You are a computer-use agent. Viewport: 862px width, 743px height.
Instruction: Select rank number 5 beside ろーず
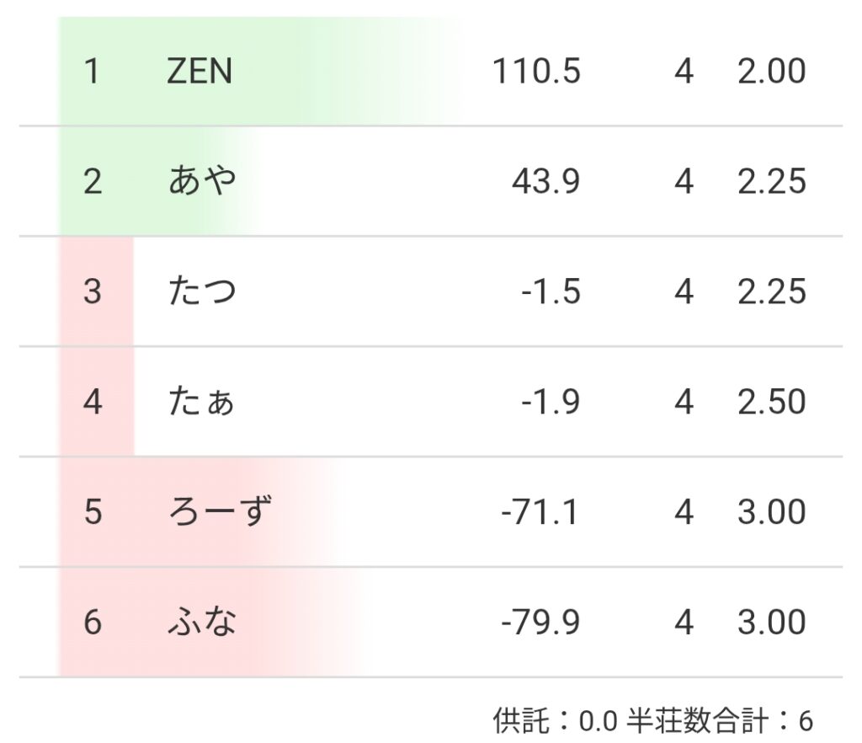pyautogui.click(x=93, y=512)
